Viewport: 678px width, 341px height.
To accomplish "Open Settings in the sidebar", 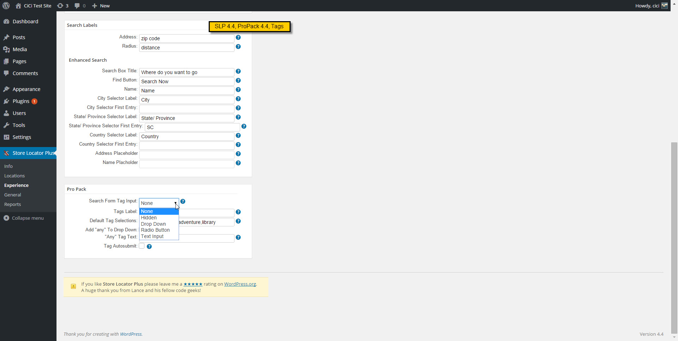I will (x=28, y=137).
